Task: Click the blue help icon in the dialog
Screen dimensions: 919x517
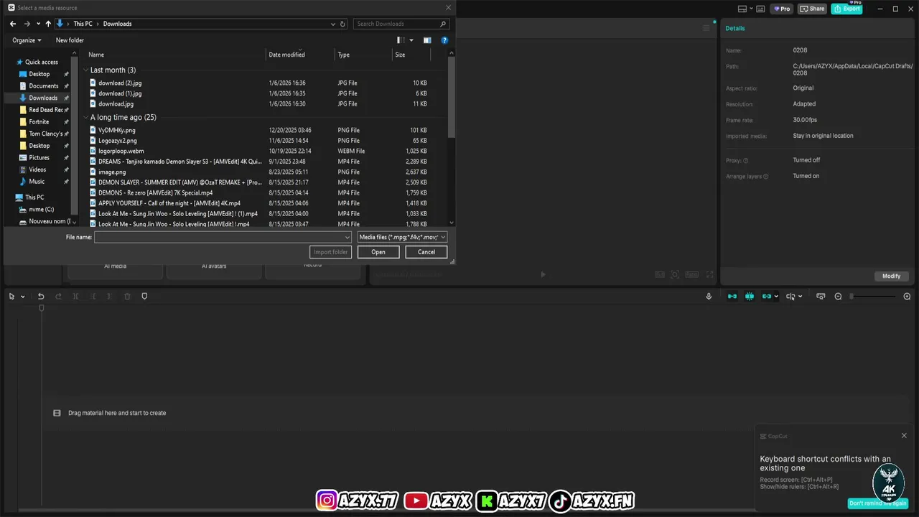Action: pos(444,40)
